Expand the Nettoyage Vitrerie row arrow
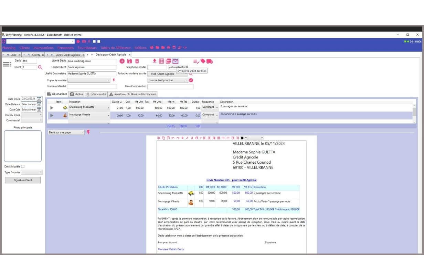The width and height of the screenshot is (424, 280). coord(52,115)
